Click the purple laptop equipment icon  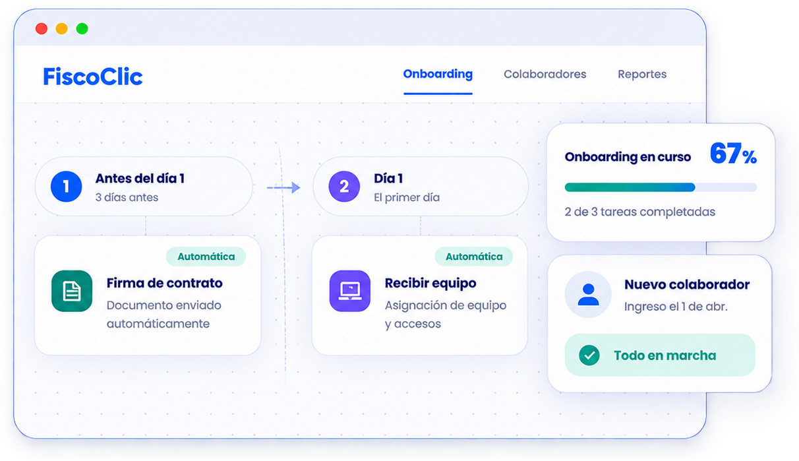349,291
